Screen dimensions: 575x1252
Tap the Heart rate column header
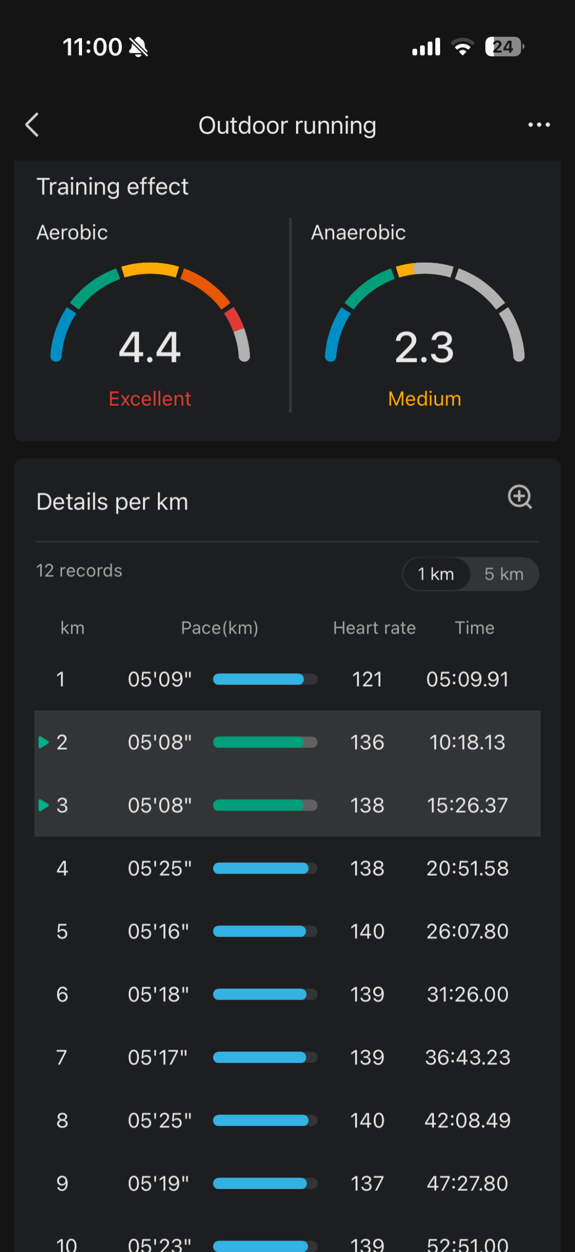point(374,628)
